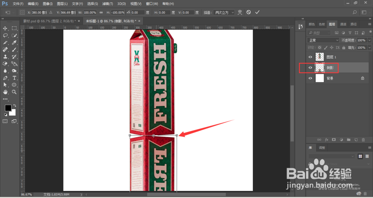Toggle Quick Mask mode
This screenshot has height=198, width=373.
(5, 121)
